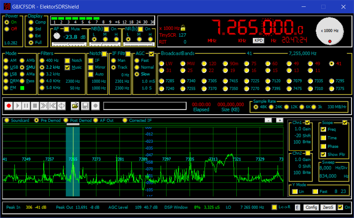The height and width of the screenshot is (218, 354).
Task: Click the floppy disk save icon
Action: click(85, 106)
